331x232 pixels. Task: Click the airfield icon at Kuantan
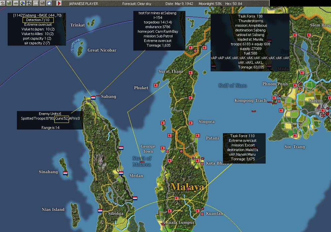[202, 209]
